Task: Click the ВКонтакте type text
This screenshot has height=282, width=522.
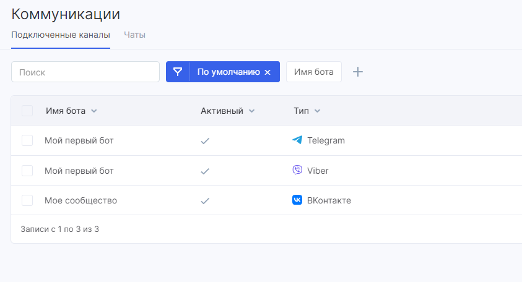Action: pos(329,200)
